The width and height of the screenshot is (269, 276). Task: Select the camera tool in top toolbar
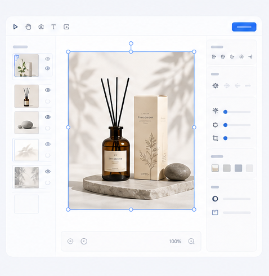41,27
